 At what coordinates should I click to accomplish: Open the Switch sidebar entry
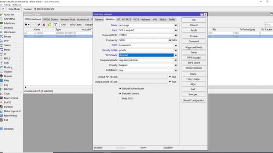[x=7, y=45]
